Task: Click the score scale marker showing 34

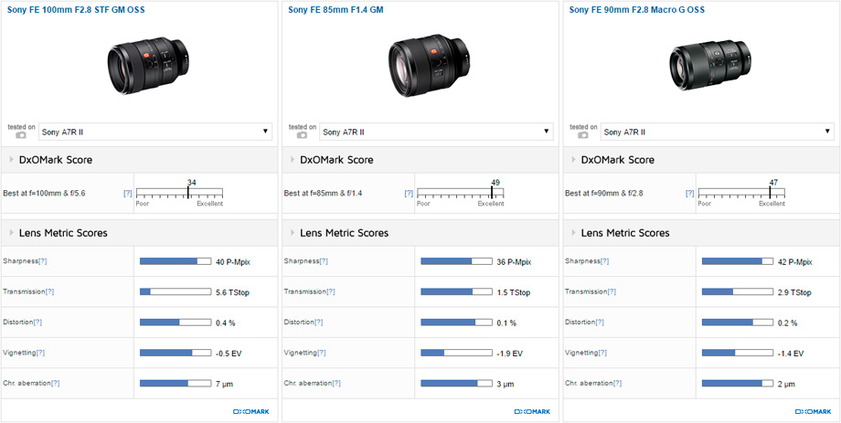Action: (x=188, y=192)
